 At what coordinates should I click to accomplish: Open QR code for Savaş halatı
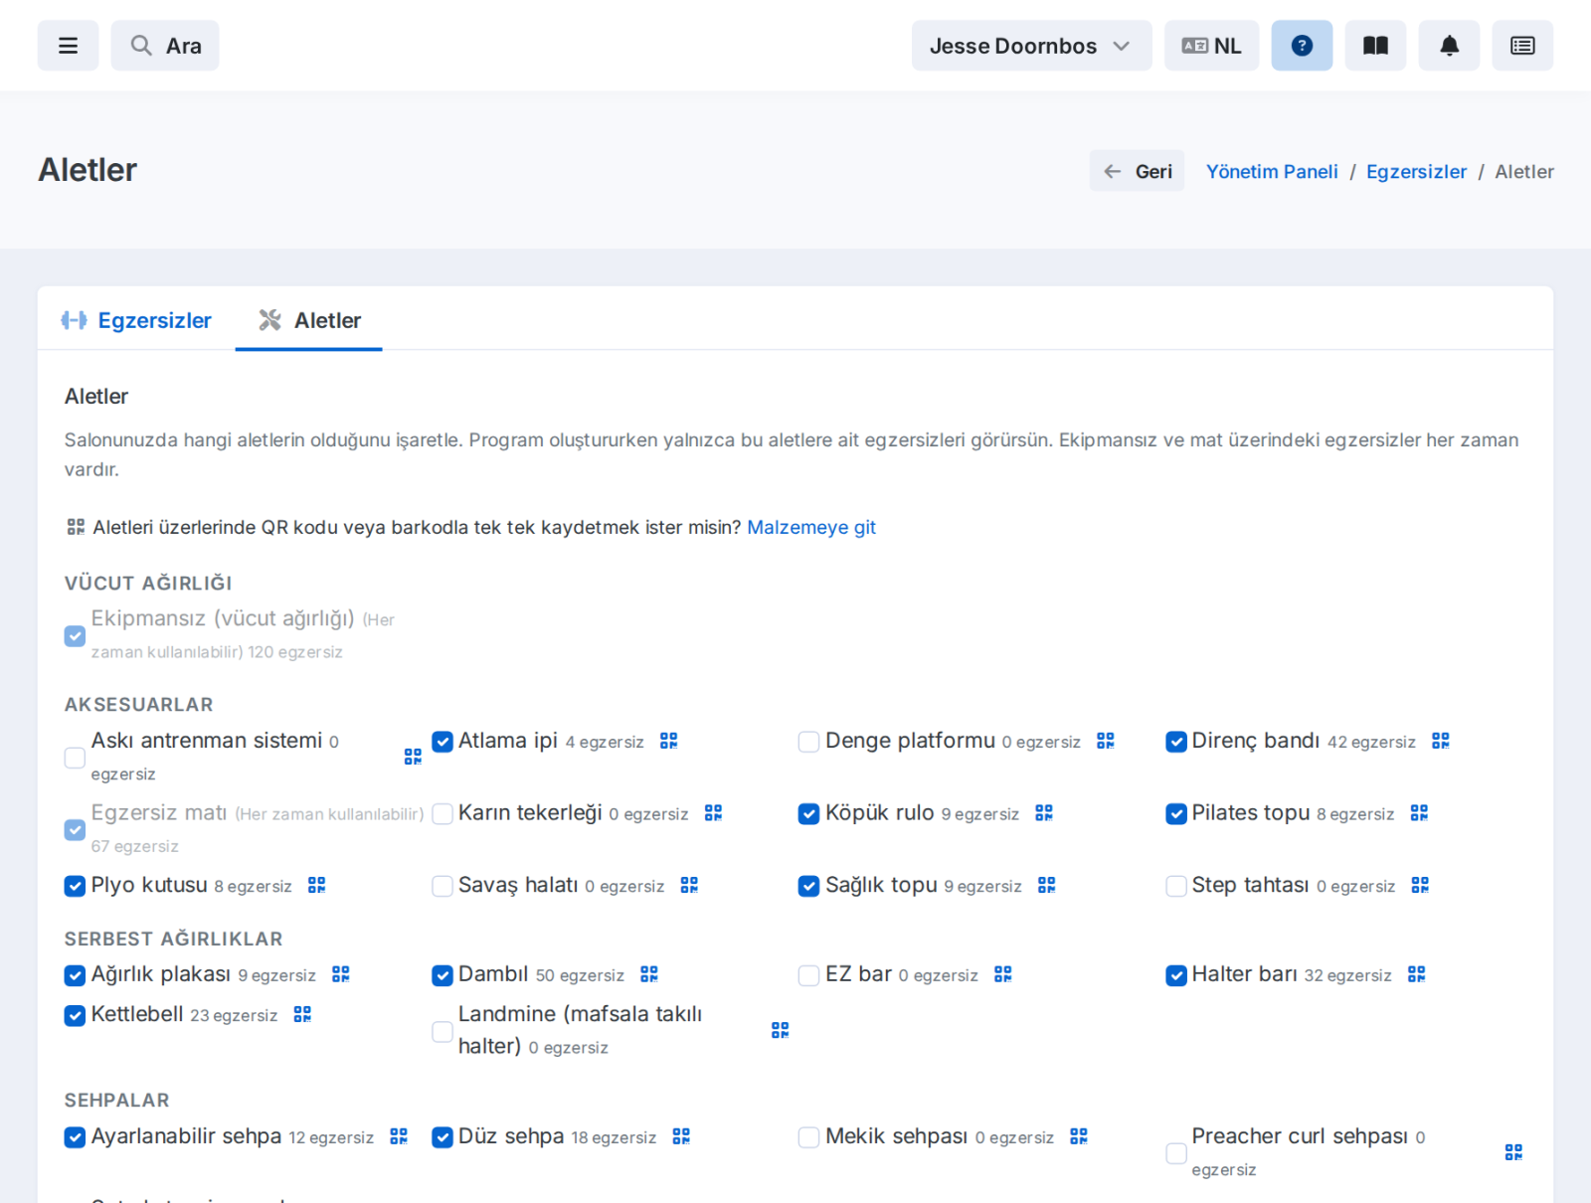(x=690, y=885)
